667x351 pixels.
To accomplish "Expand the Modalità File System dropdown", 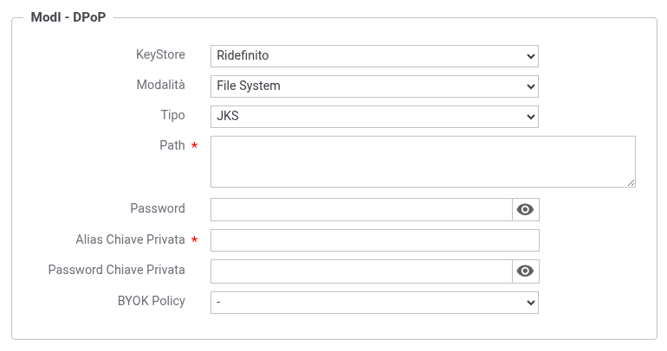I will 374,86.
